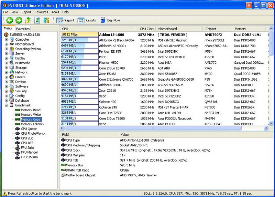Click the Buy Now button
The height and width of the screenshot is (197, 275).
(x=110, y=20)
